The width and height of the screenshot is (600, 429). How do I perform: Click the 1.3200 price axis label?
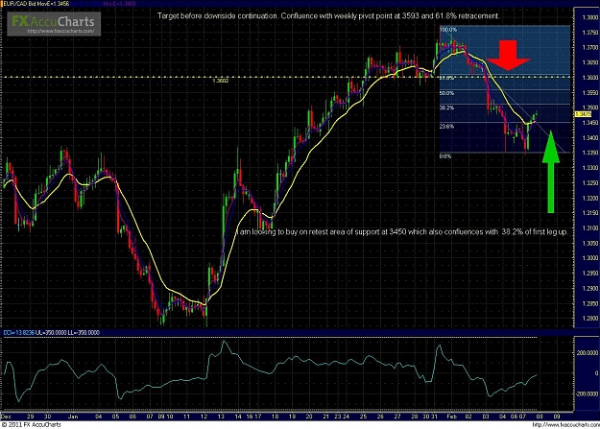tap(589, 199)
